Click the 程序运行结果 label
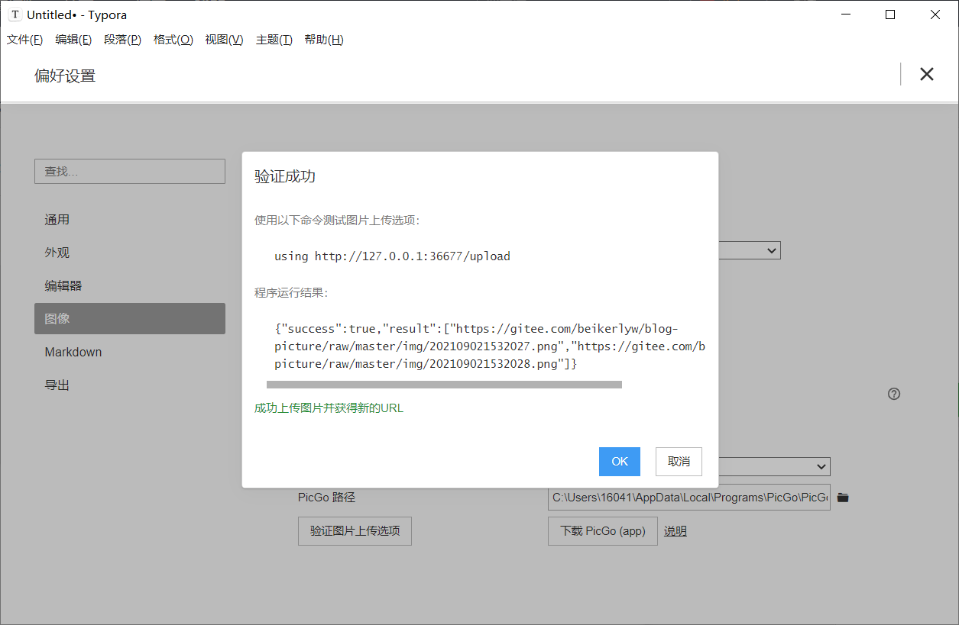This screenshot has width=959, height=625. [x=291, y=292]
